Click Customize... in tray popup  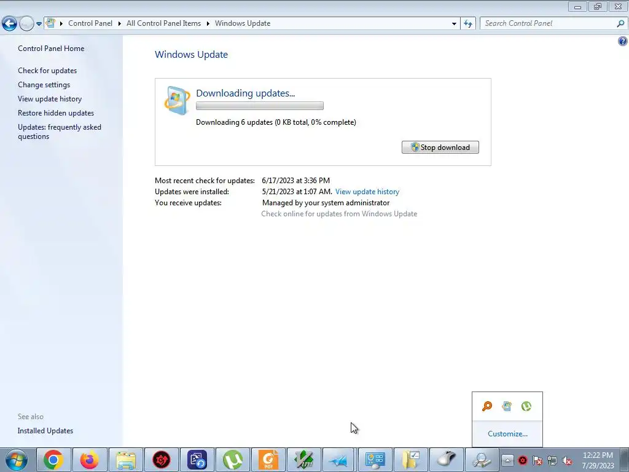507,434
